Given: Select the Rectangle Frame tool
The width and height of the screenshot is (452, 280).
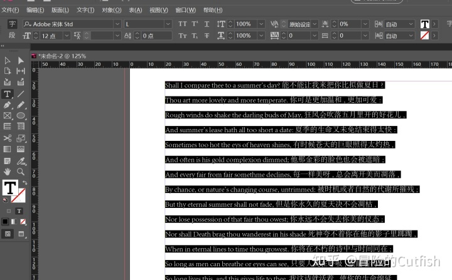Looking at the screenshot, I should (x=7, y=116).
